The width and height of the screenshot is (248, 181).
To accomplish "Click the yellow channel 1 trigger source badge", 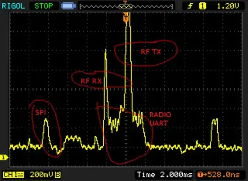I will tap(203, 6).
